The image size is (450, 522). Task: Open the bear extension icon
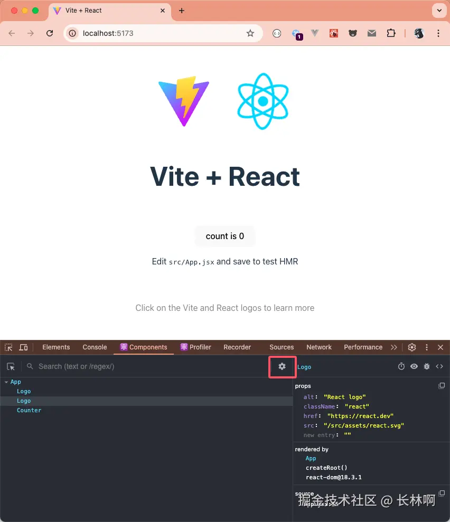[353, 33]
